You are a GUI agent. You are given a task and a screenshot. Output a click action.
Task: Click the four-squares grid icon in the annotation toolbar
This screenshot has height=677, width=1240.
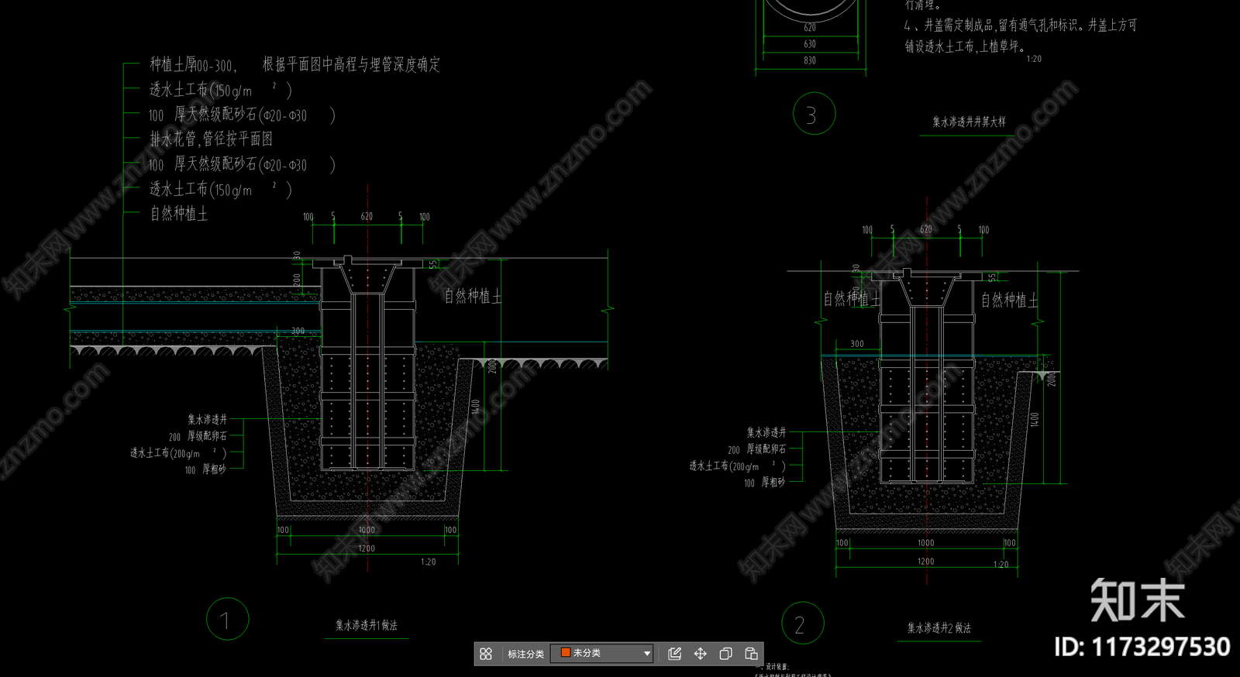tap(486, 654)
